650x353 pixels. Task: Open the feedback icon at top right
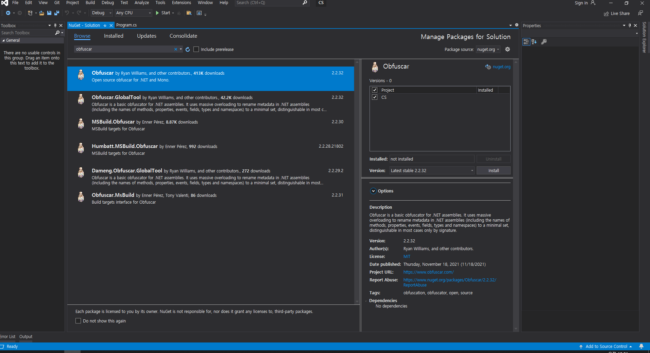pos(640,13)
